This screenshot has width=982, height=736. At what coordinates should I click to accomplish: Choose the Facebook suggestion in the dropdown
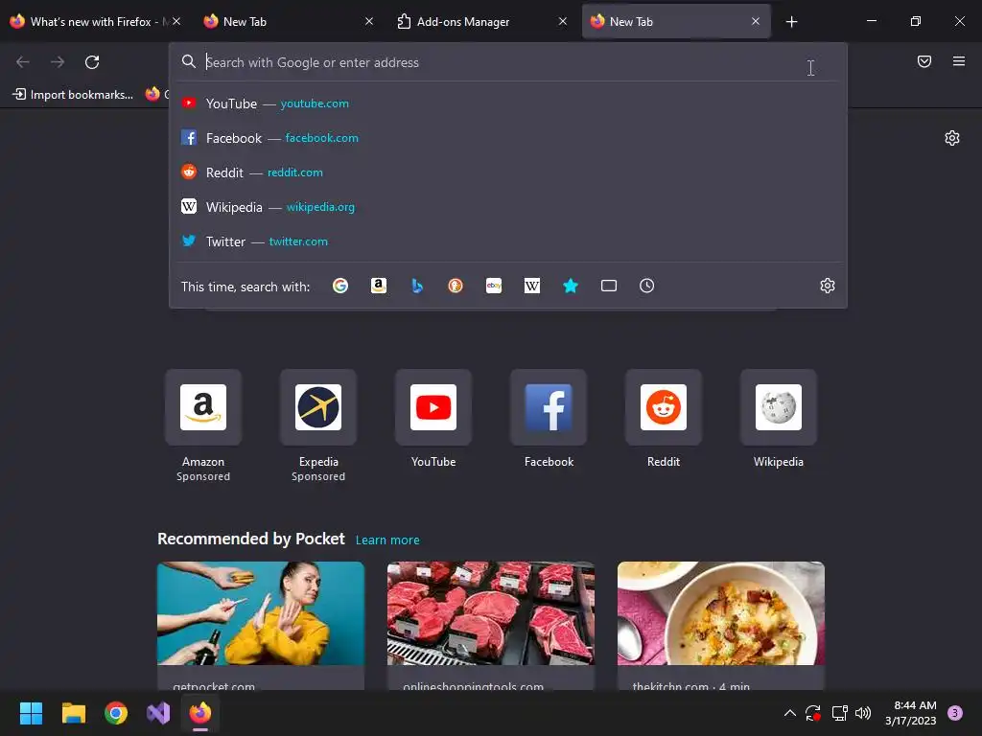tap(507, 138)
